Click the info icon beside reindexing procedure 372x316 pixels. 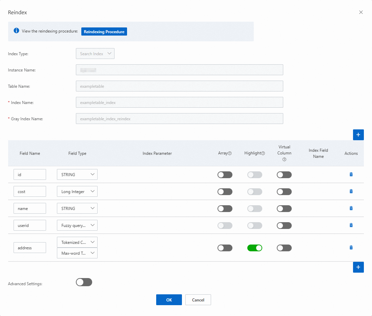pos(16,30)
